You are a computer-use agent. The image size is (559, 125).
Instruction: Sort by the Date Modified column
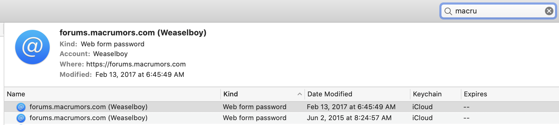[330, 94]
